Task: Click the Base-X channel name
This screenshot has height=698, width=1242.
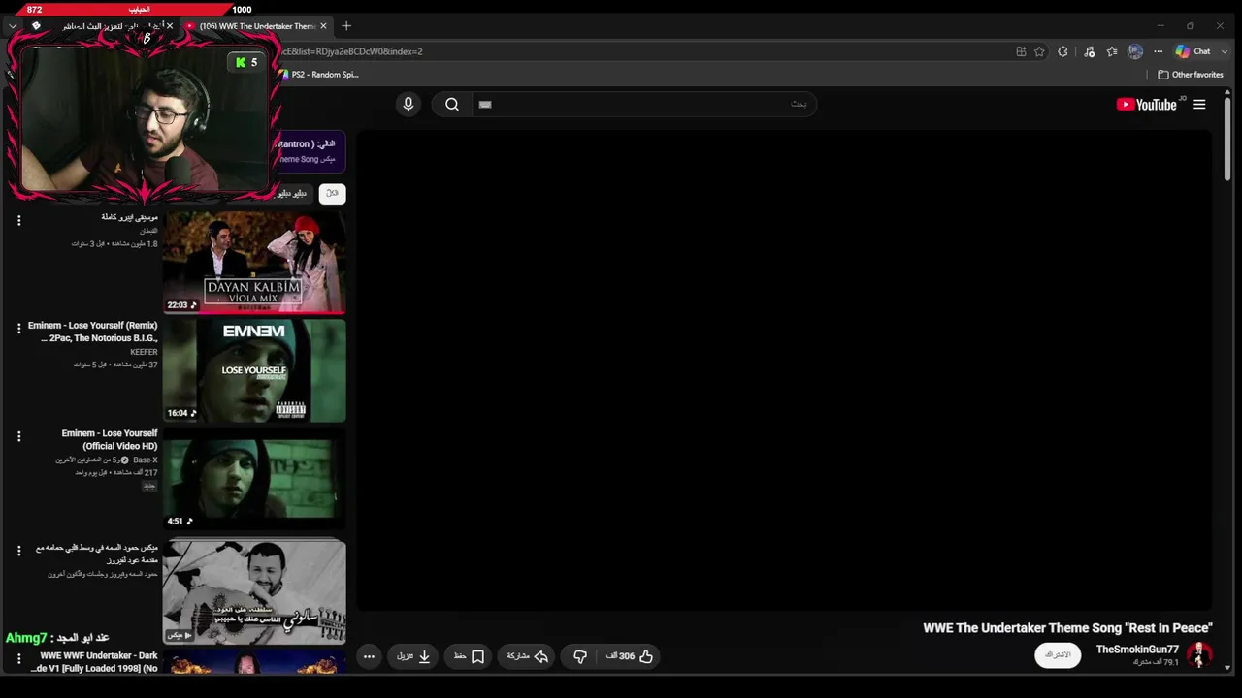Action: pyautogui.click(x=145, y=460)
